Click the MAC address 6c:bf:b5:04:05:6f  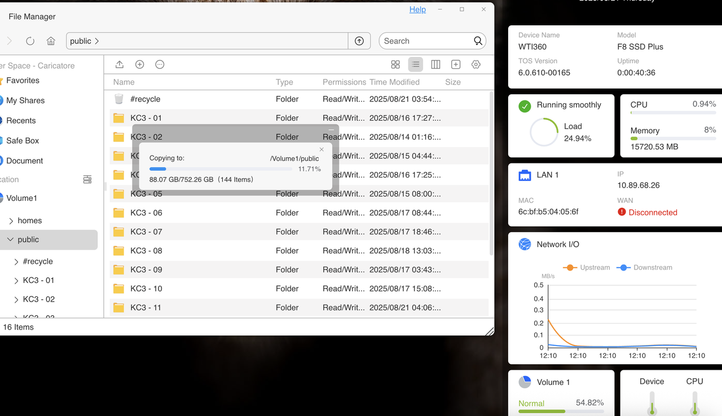tap(548, 212)
